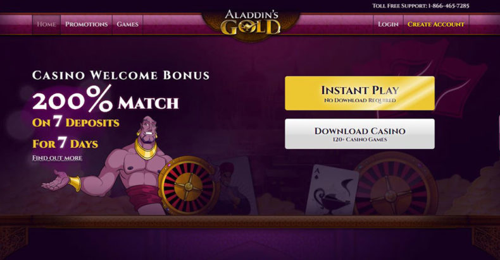Click the faded roulette wheel at right
The width and height of the screenshot is (500, 260).
click(395, 184)
